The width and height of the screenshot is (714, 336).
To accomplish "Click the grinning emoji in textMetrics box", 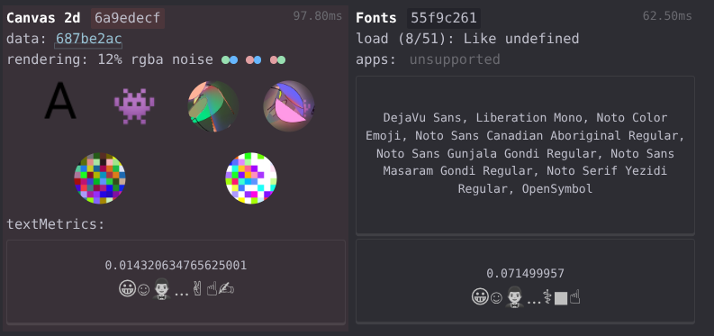I will pos(127,289).
